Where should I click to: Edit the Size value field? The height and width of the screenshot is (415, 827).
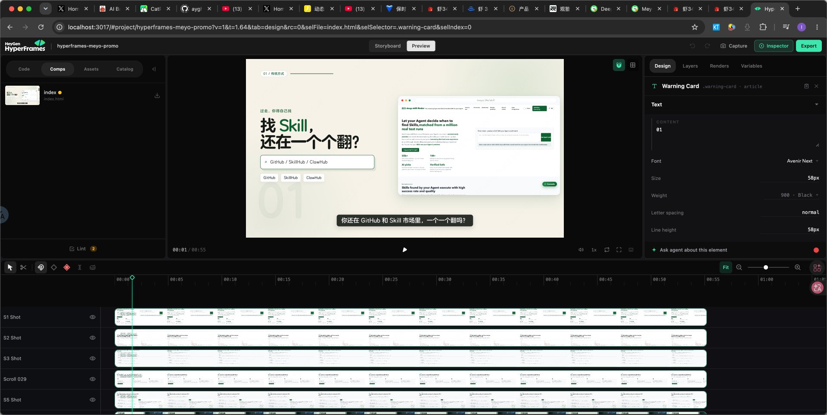coord(790,178)
